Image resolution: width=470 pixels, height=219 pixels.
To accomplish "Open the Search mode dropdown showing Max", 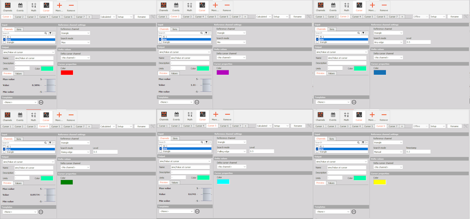I will point(75,43).
